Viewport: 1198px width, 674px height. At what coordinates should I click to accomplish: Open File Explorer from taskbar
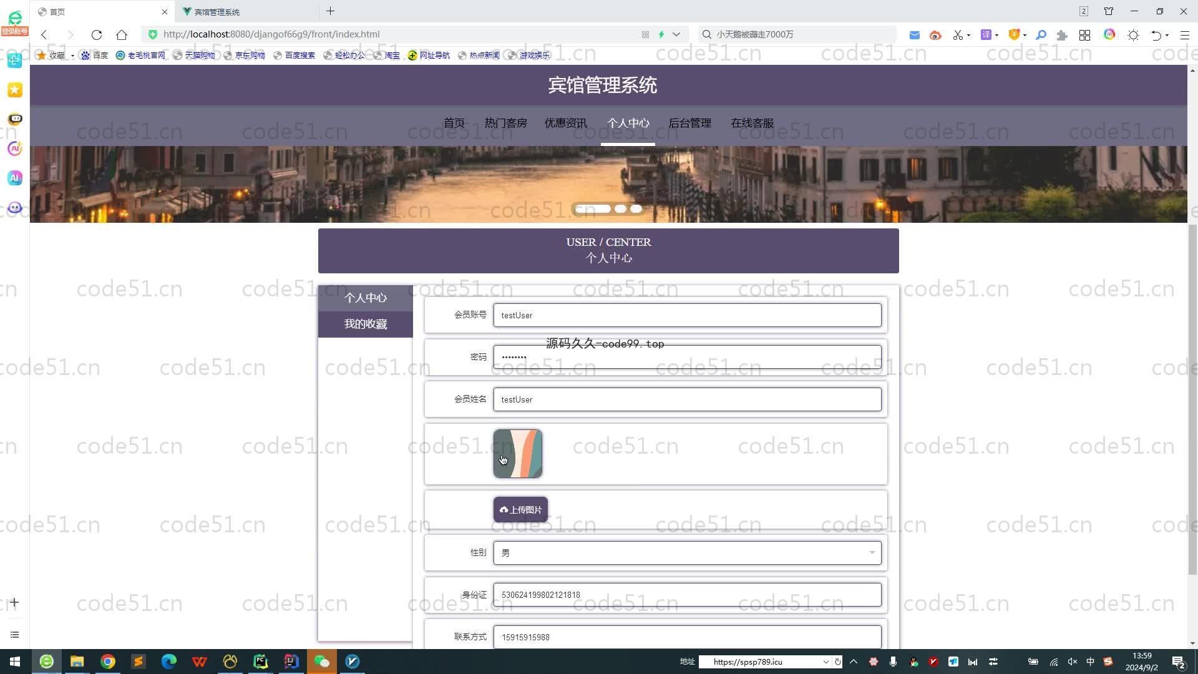pyautogui.click(x=77, y=662)
